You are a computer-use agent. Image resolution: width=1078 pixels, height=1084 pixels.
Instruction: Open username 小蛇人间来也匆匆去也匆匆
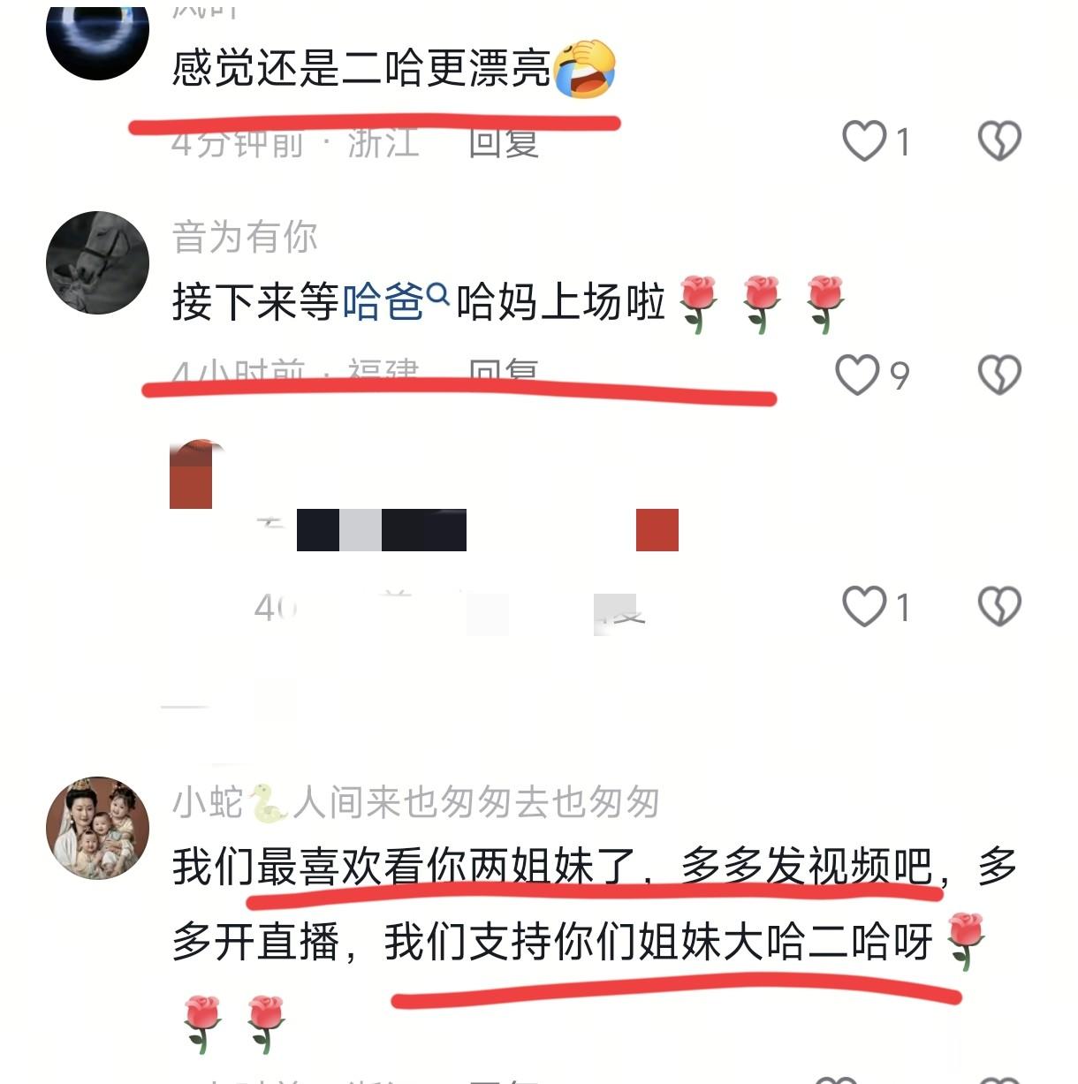[x=416, y=802]
